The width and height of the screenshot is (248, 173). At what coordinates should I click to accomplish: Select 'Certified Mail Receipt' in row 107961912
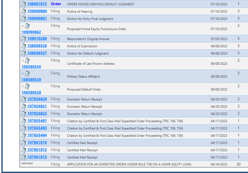point(82,150)
